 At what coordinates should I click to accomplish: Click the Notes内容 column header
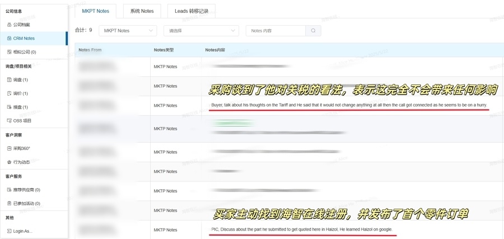(215, 50)
